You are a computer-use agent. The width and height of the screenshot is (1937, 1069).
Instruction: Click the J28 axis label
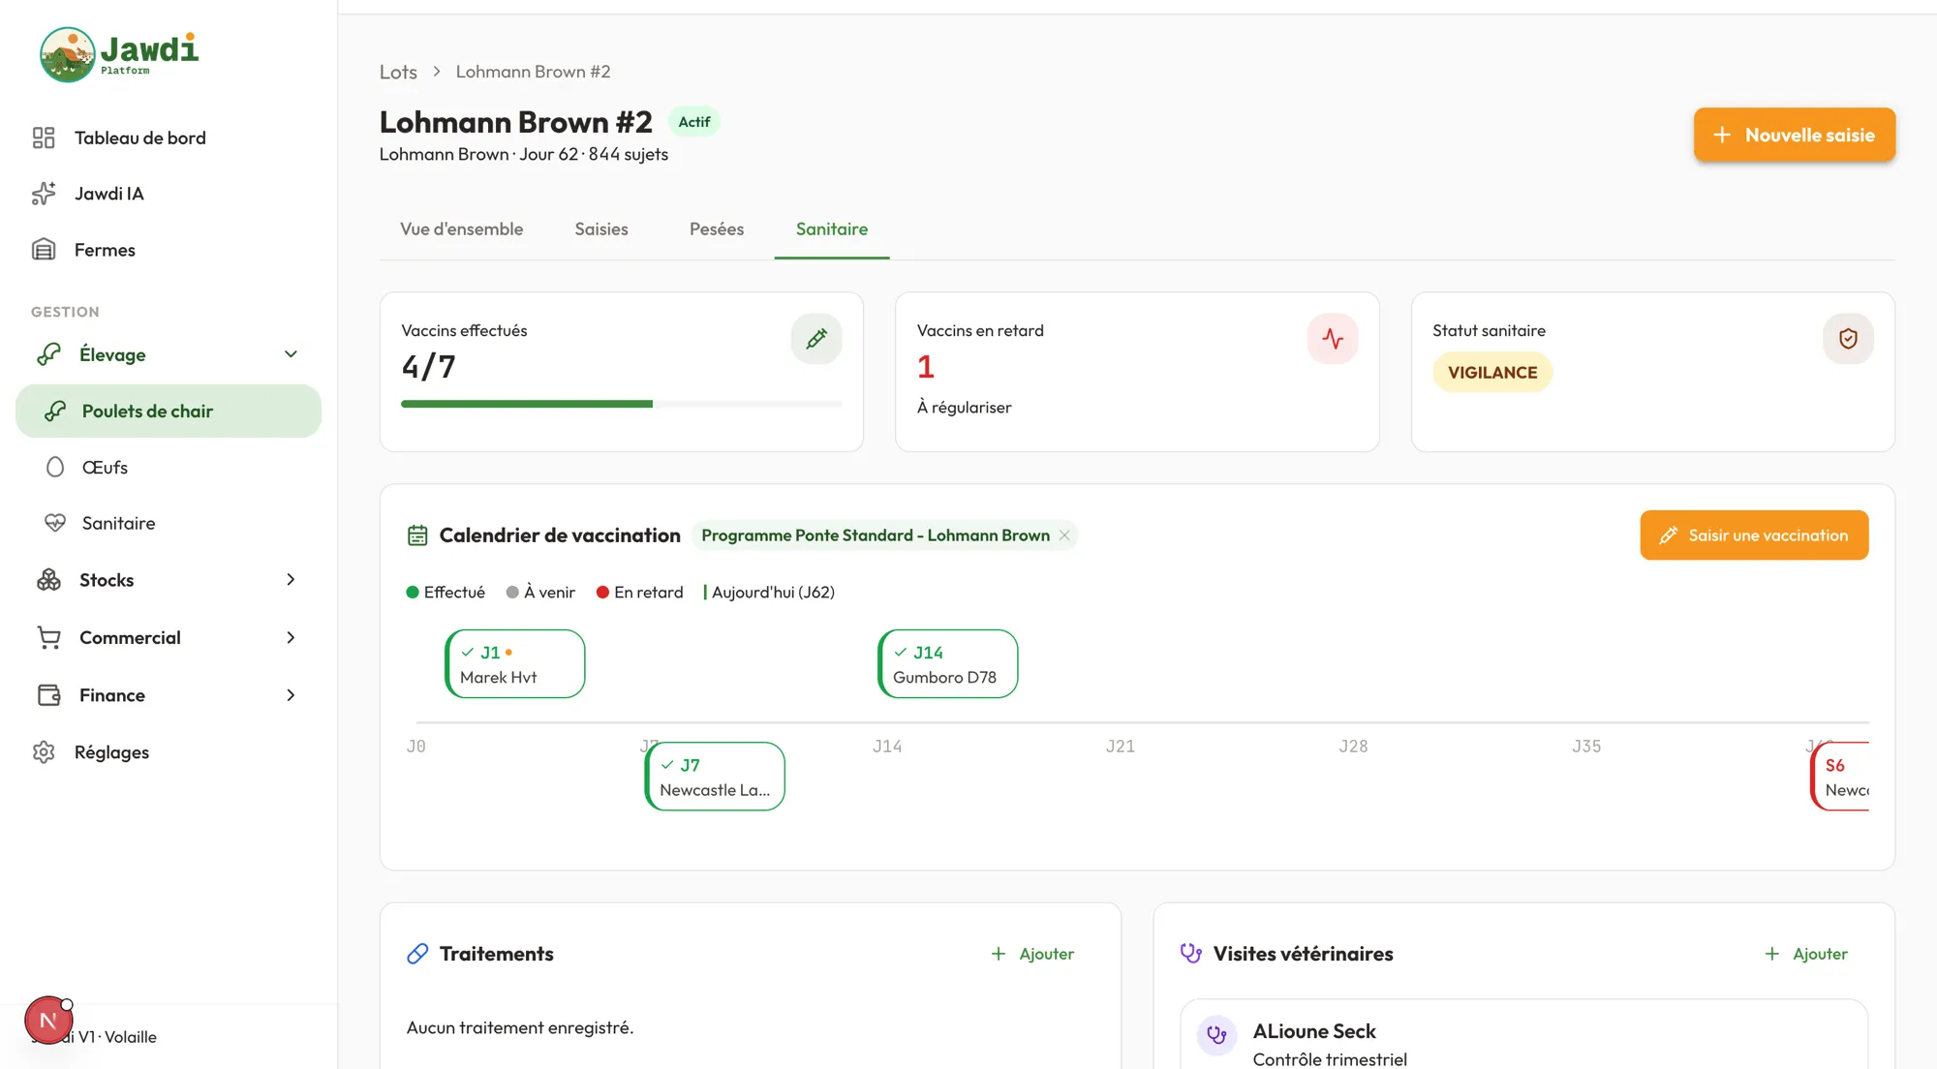point(1353,747)
